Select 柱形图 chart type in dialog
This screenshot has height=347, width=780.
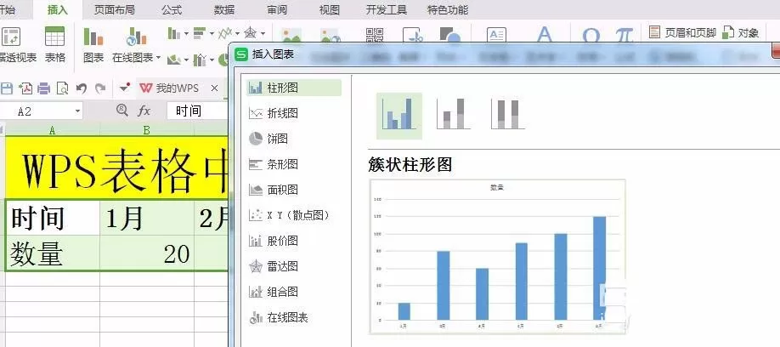point(294,88)
